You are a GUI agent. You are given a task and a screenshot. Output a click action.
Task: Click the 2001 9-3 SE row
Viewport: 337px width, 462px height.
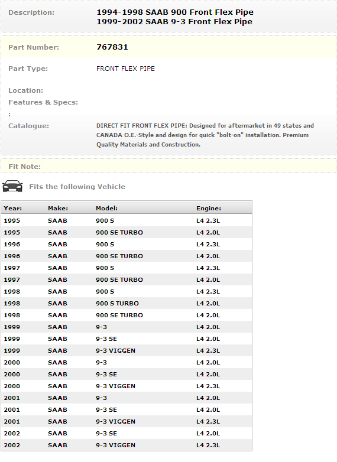click(127, 409)
